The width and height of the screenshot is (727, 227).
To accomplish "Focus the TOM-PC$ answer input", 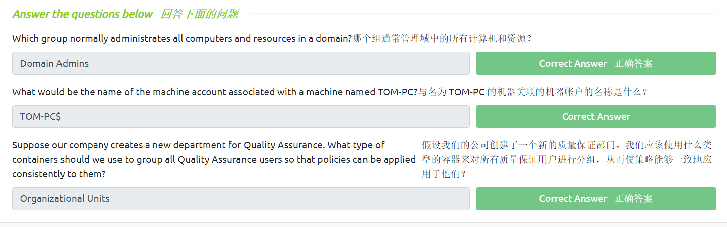I will pyautogui.click(x=240, y=116).
